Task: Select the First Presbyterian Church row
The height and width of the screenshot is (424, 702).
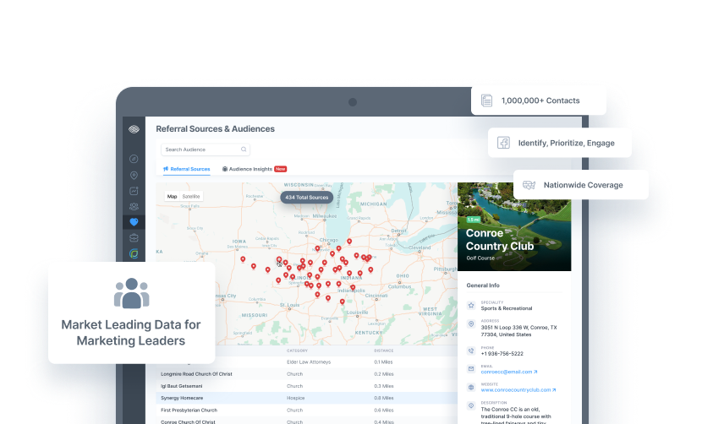Action: [307, 410]
